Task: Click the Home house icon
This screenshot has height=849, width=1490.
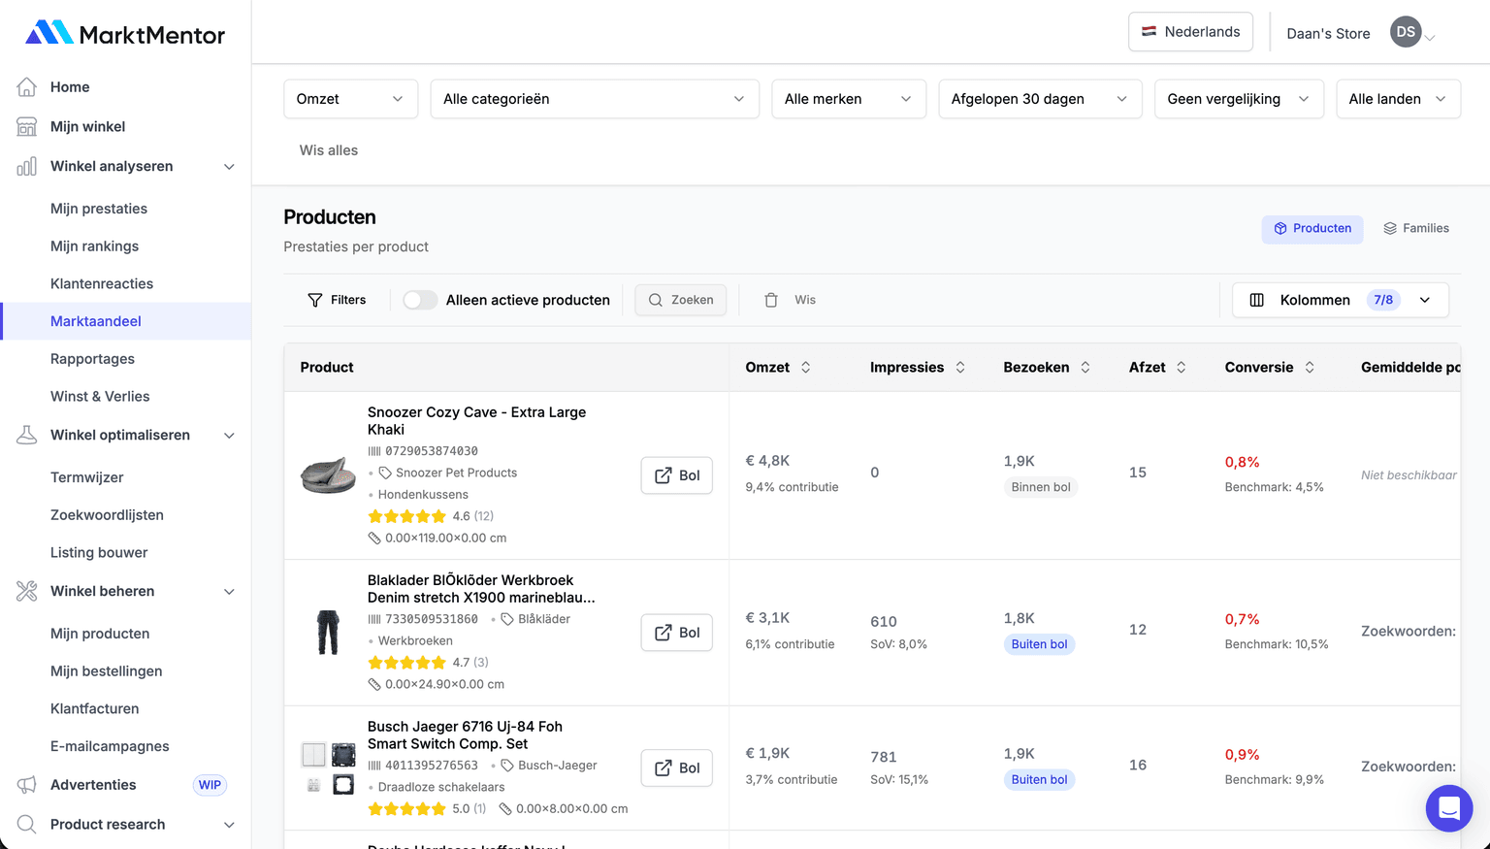Action: click(x=27, y=87)
